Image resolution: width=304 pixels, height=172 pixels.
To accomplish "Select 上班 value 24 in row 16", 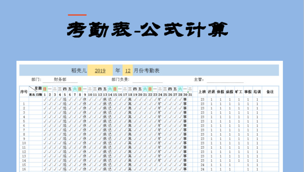I will (x=202, y=169).
